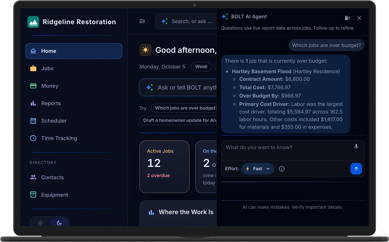This screenshot has width=389, height=242.
Task: Open the Equipment directory
Action: 74,195
